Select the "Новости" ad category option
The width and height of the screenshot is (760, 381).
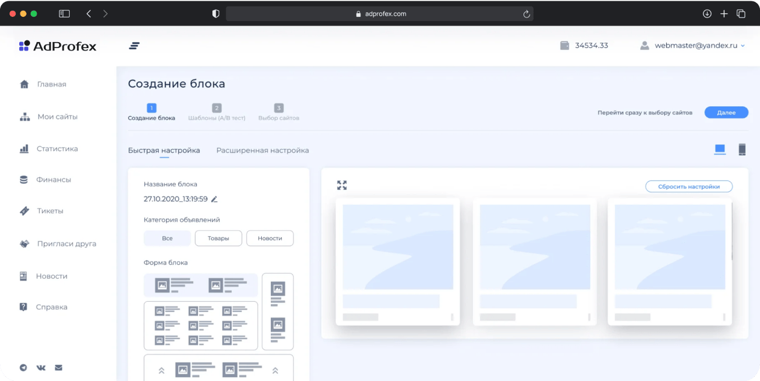[270, 239]
